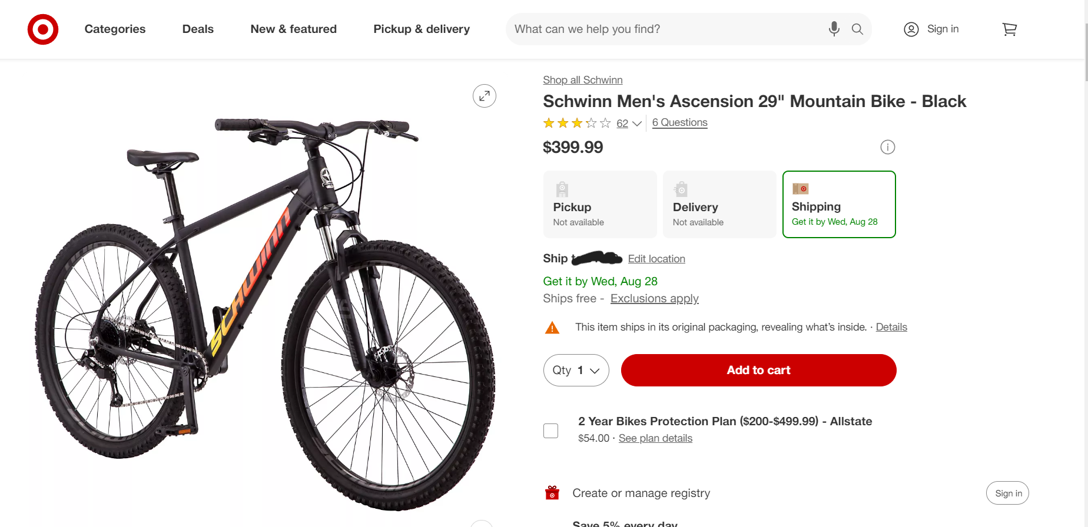The image size is (1088, 527).
Task: Click the price info icon
Action: (887, 147)
